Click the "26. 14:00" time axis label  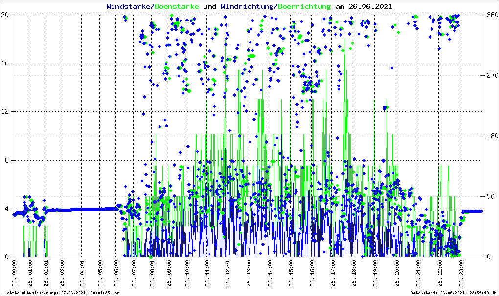(270, 273)
